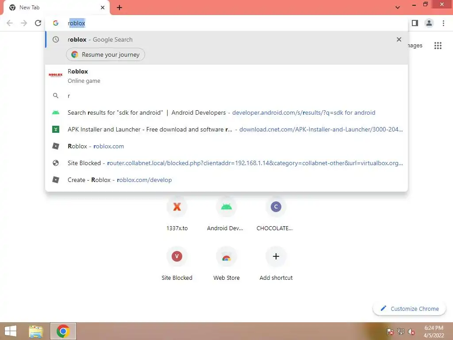Image resolution: width=453 pixels, height=340 pixels.
Task: Choose the Roblox Online game suggestion
Action: [226, 76]
